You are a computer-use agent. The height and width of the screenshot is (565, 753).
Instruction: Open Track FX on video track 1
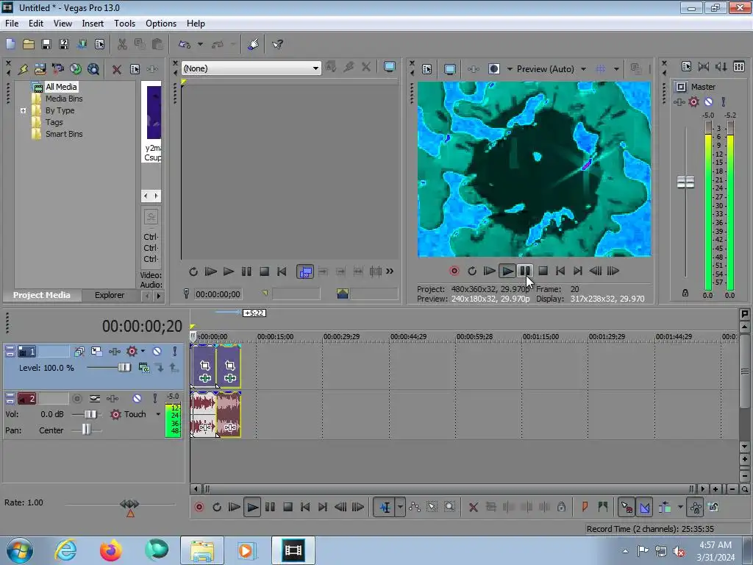pyautogui.click(x=132, y=352)
